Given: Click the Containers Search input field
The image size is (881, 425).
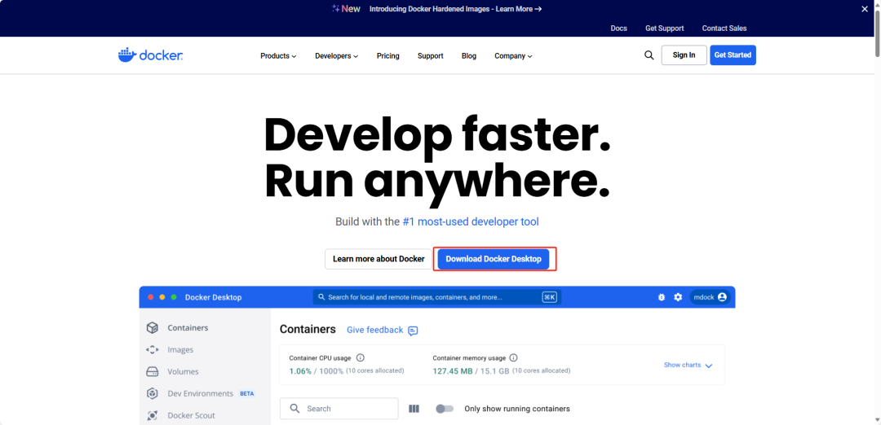Looking at the screenshot, I should (x=339, y=409).
